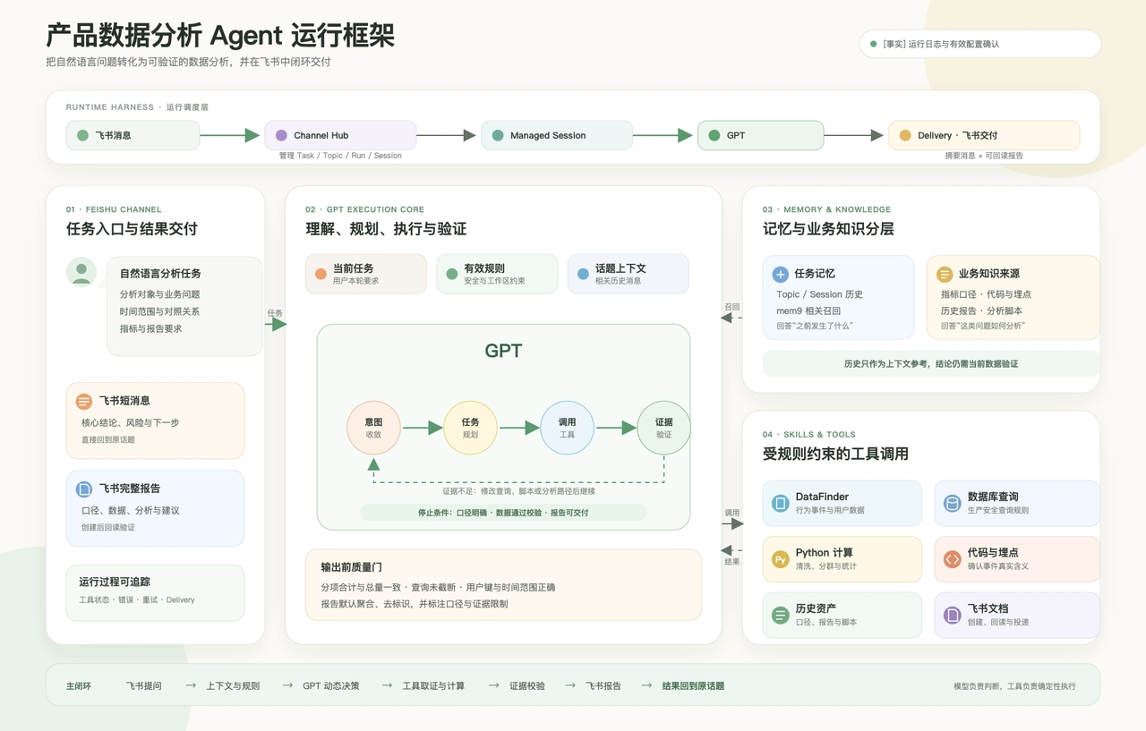Click the 摘要消息 + 可回读报告 caption
This screenshot has height=731, width=1146.
(984, 156)
